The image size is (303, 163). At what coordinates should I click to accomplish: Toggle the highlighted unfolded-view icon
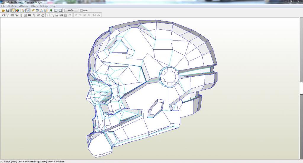[x=28, y=10]
